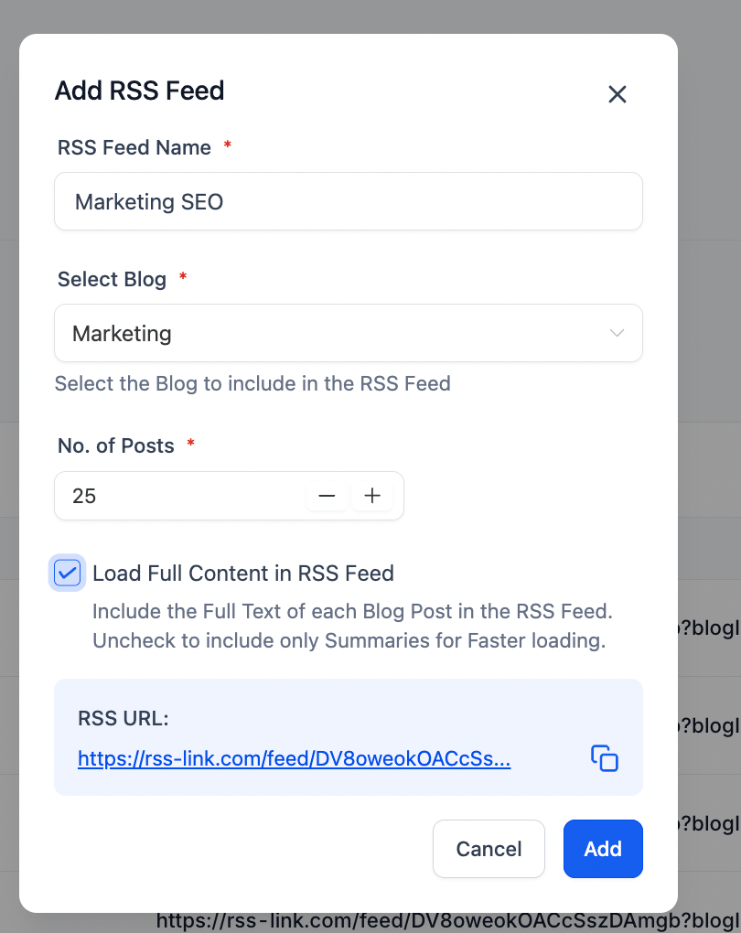Click the RSS Feed Name input field

point(348,201)
